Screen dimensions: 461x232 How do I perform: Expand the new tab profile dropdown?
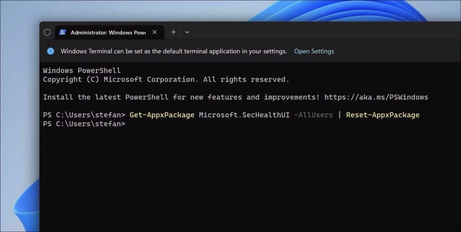click(187, 32)
